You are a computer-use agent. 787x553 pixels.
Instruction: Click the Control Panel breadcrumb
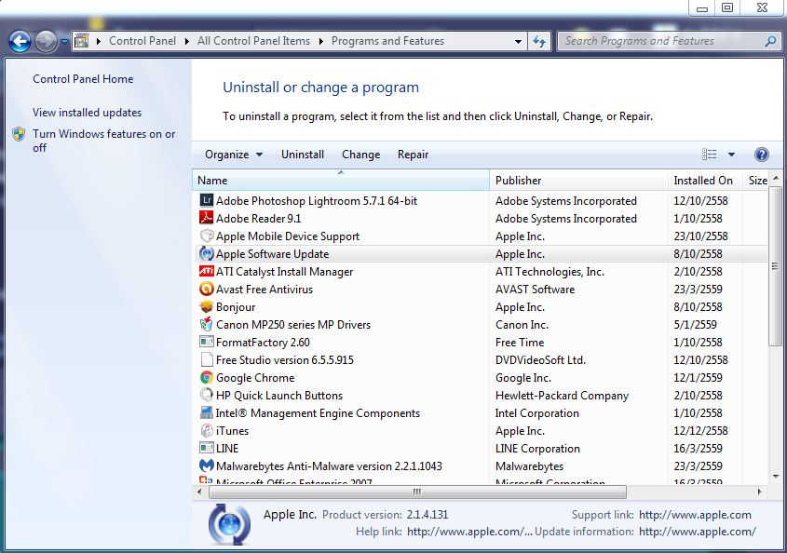coord(142,41)
